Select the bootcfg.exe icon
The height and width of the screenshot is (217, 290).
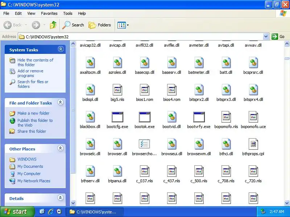(117, 117)
